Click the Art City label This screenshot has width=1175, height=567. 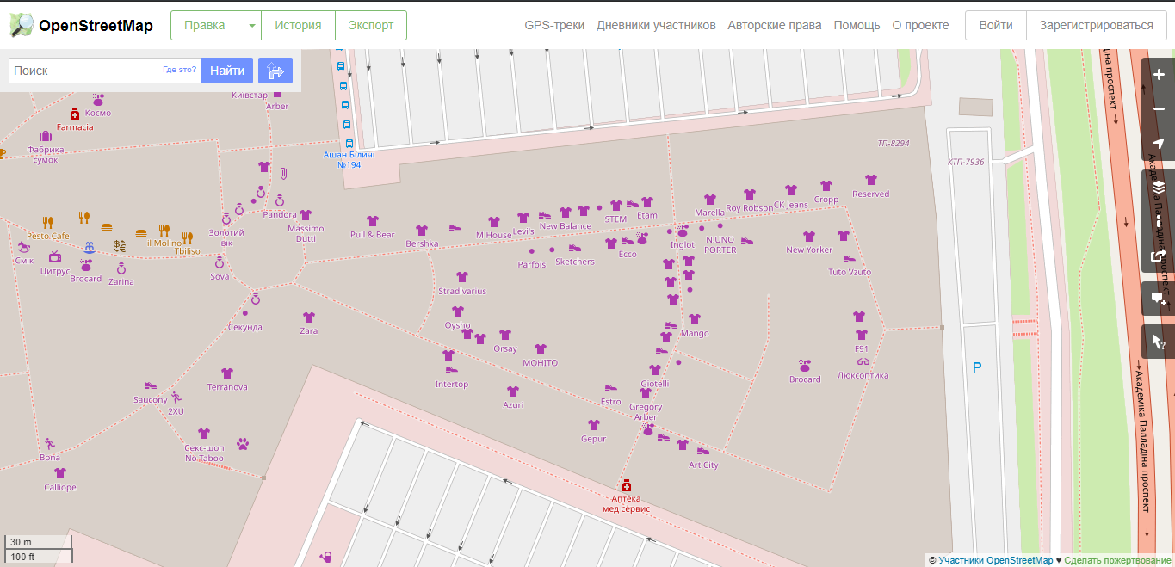coord(703,465)
